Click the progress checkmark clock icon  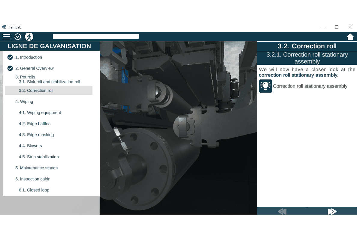[18, 37]
